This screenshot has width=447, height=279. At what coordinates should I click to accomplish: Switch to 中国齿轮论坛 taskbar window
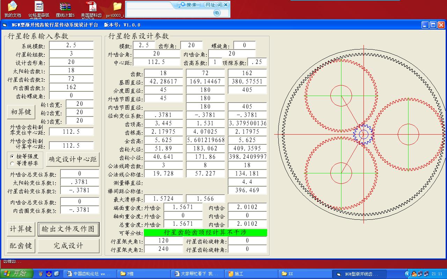90,274
